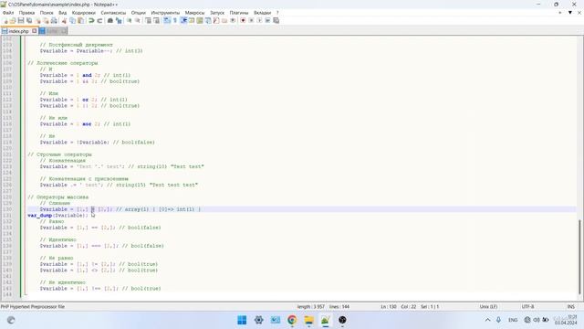The image size is (584, 329).
Task: Open the ? help menu
Action: 277,13
